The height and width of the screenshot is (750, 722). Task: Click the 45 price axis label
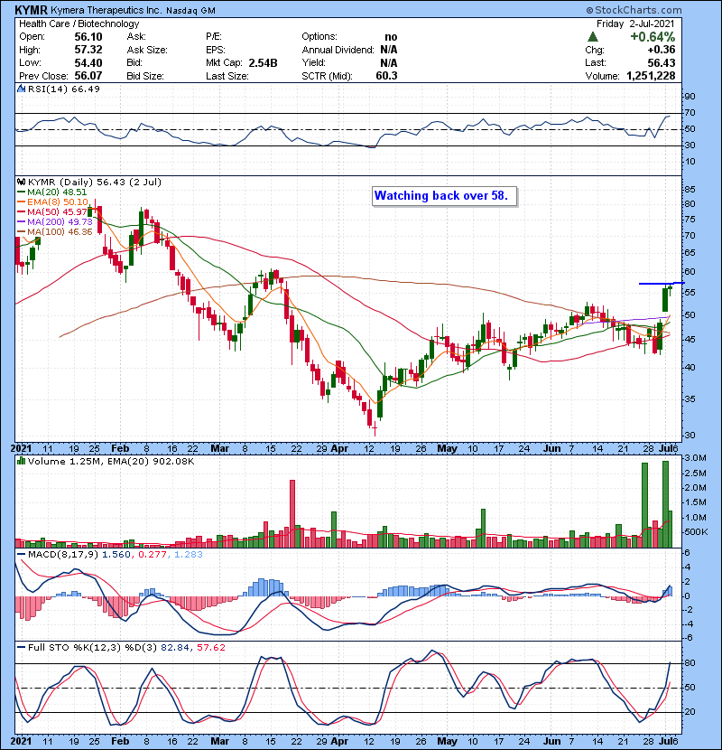[x=690, y=340]
